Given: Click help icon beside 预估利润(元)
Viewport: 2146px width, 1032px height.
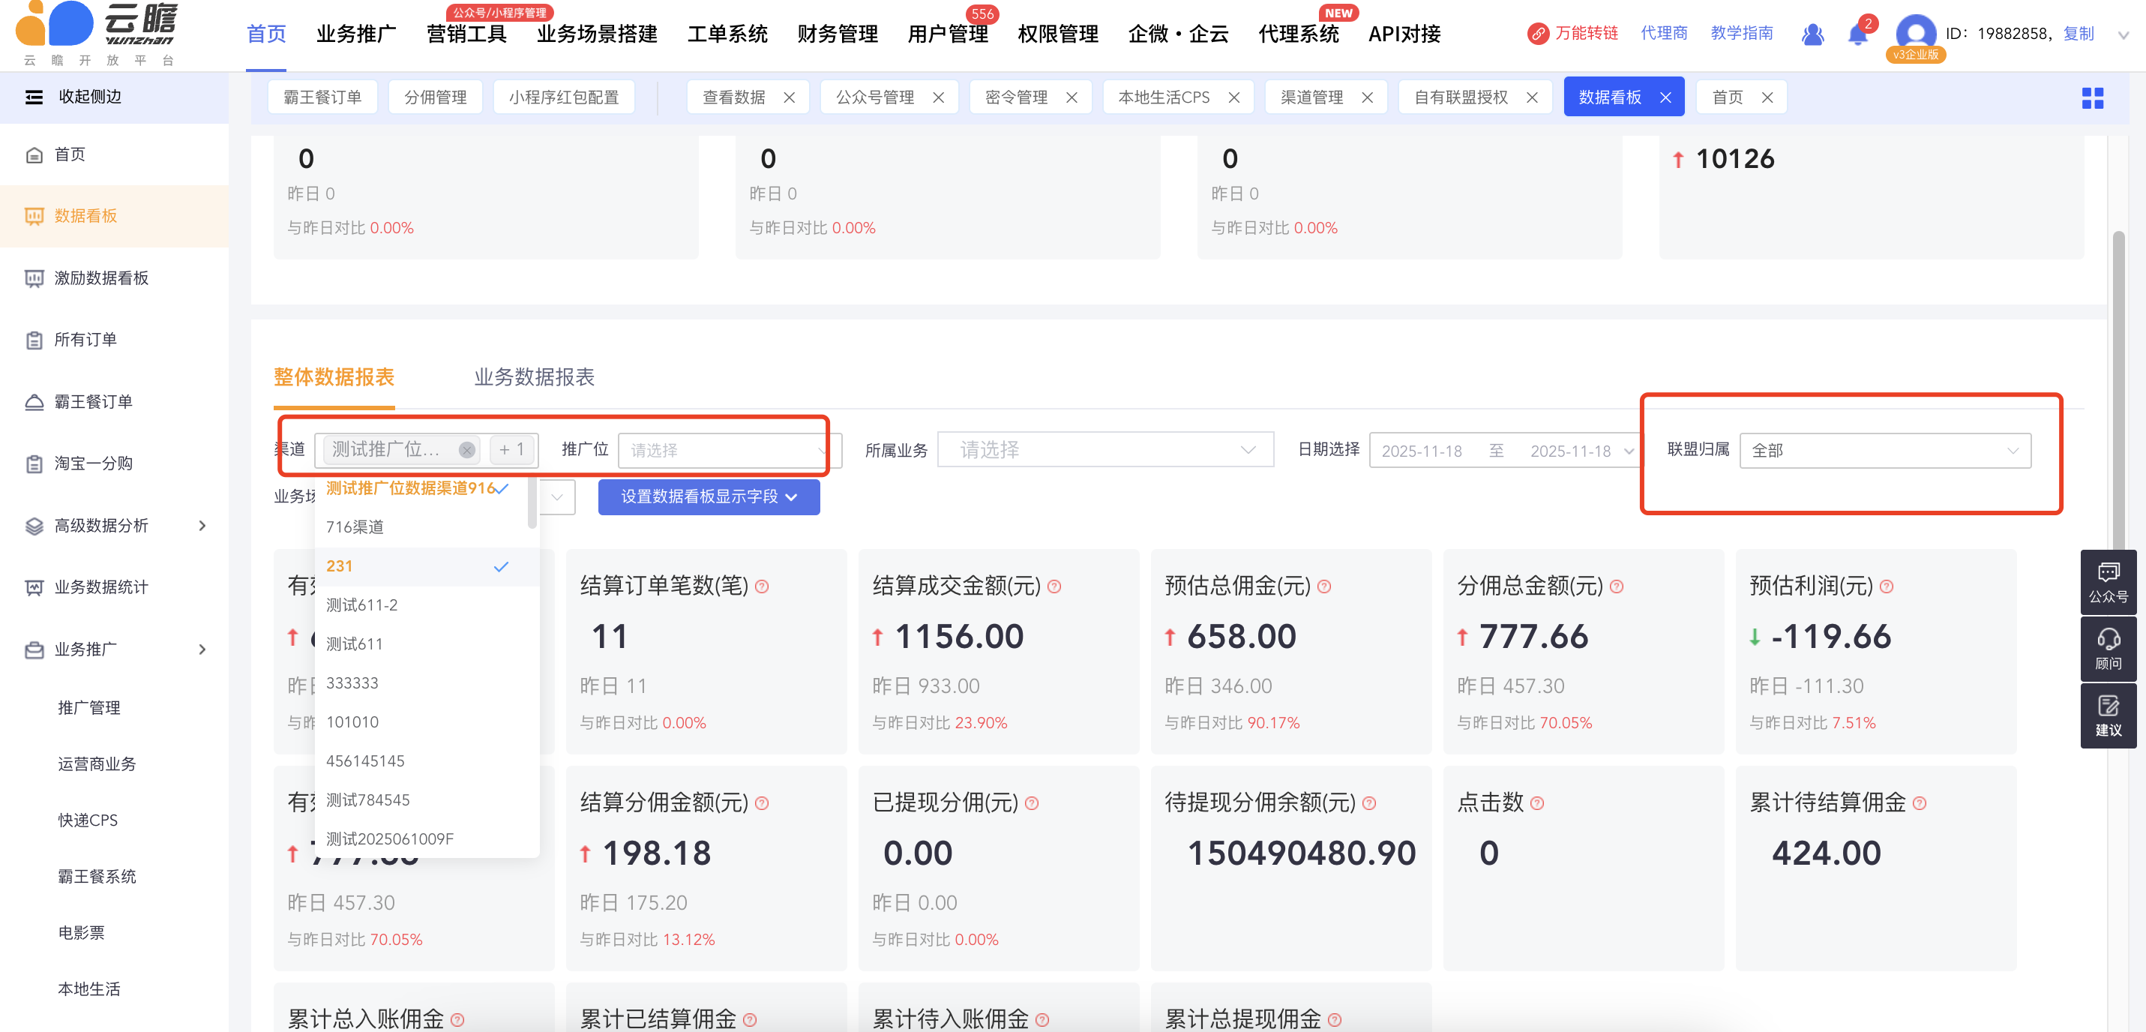Looking at the screenshot, I should coord(1887,586).
